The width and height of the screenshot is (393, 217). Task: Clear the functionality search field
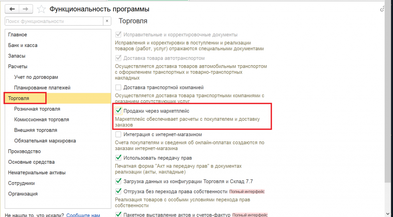(x=107, y=21)
